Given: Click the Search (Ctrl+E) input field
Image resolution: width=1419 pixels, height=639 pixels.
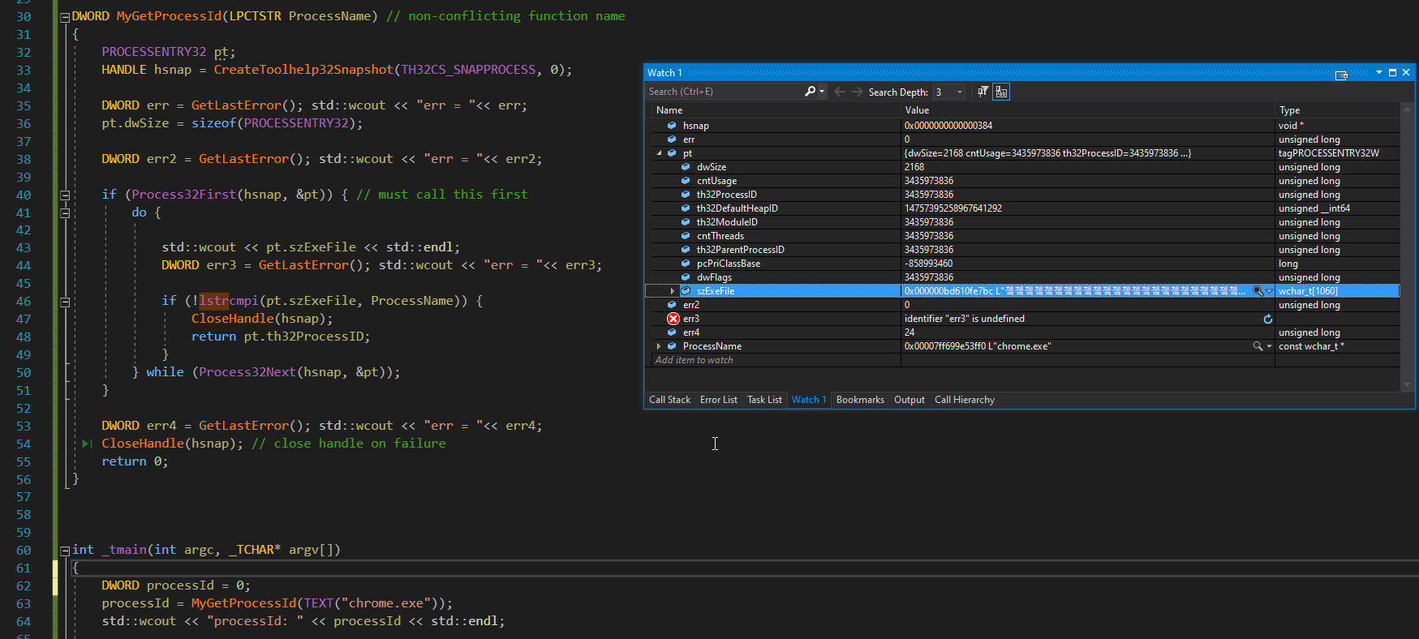Looking at the screenshot, I should pos(725,92).
